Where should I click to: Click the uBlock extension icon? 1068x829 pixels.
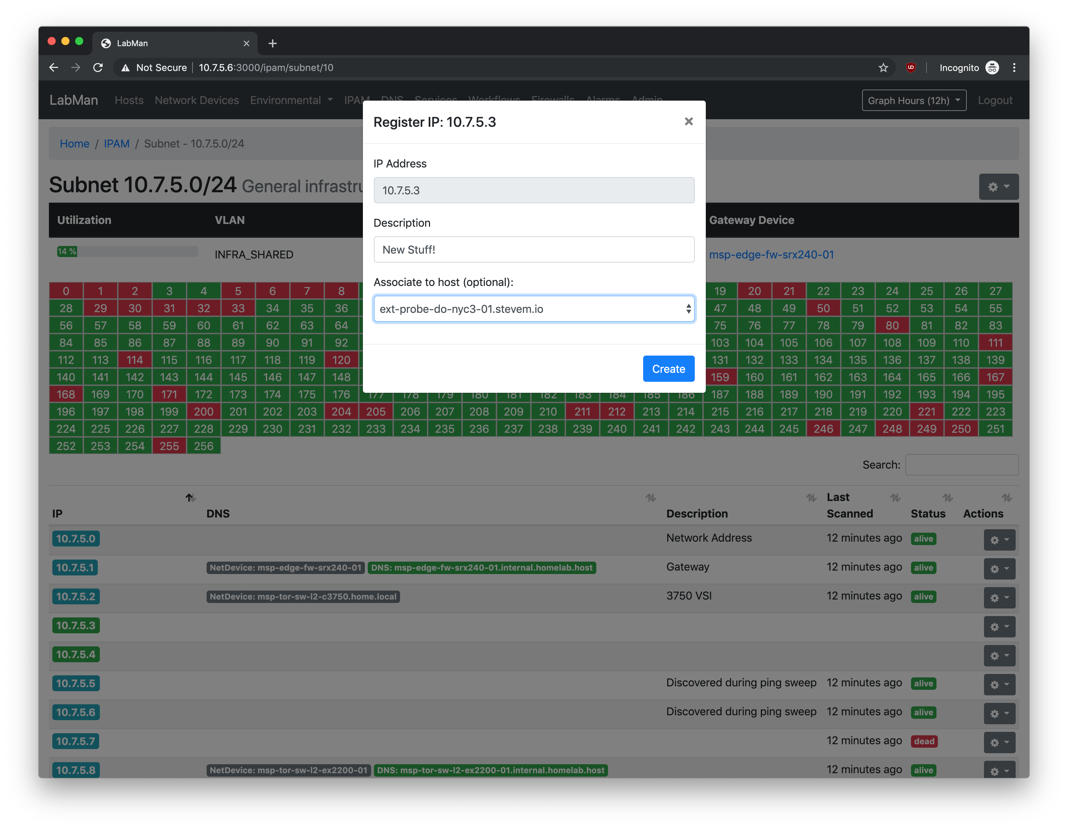tap(911, 68)
